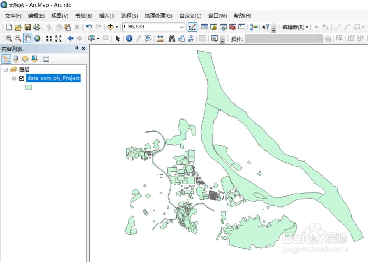The width and height of the screenshot is (368, 262).
Task: Open the 选择(S) menu
Action: tap(129, 16)
